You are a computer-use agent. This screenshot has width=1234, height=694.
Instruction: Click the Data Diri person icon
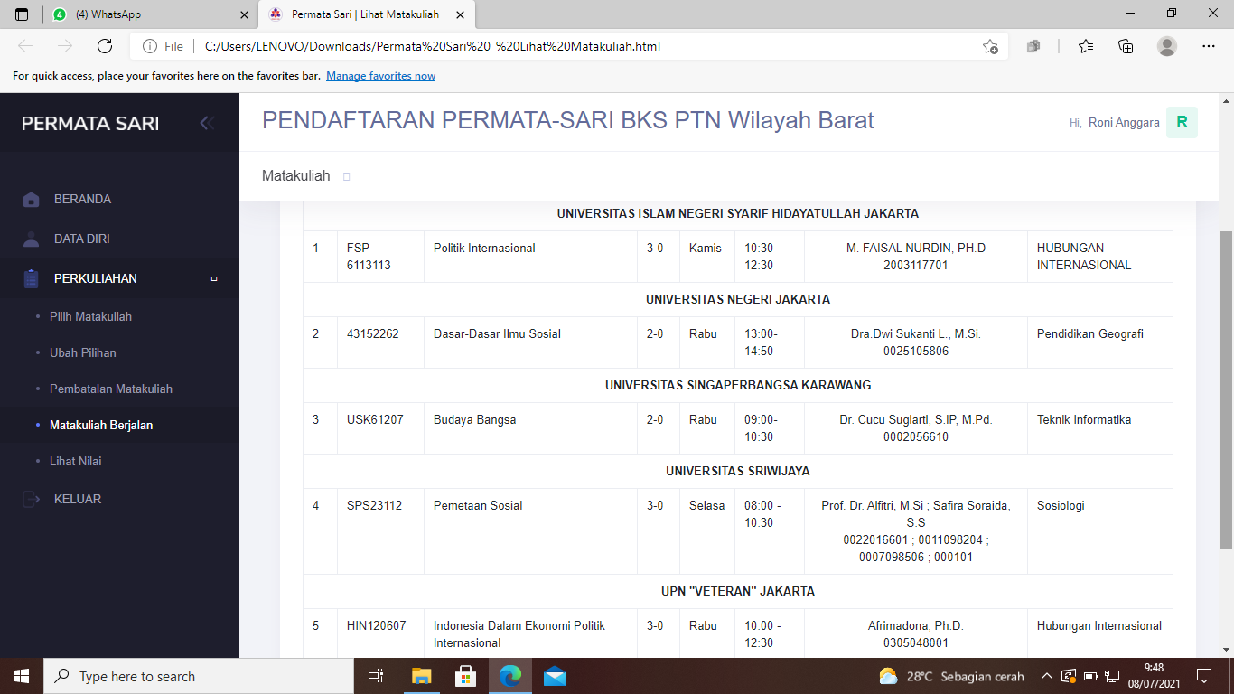pyautogui.click(x=32, y=239)
